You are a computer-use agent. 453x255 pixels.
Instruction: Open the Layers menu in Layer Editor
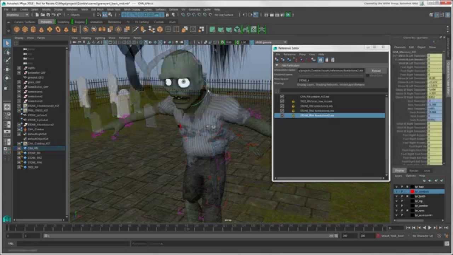[398, 176]
